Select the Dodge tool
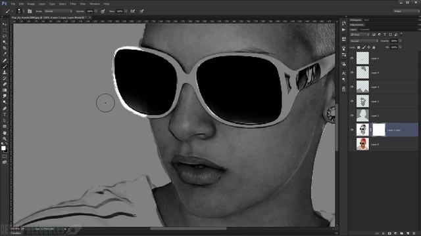This screenshot has width=421, height=236. click(5, 102)
